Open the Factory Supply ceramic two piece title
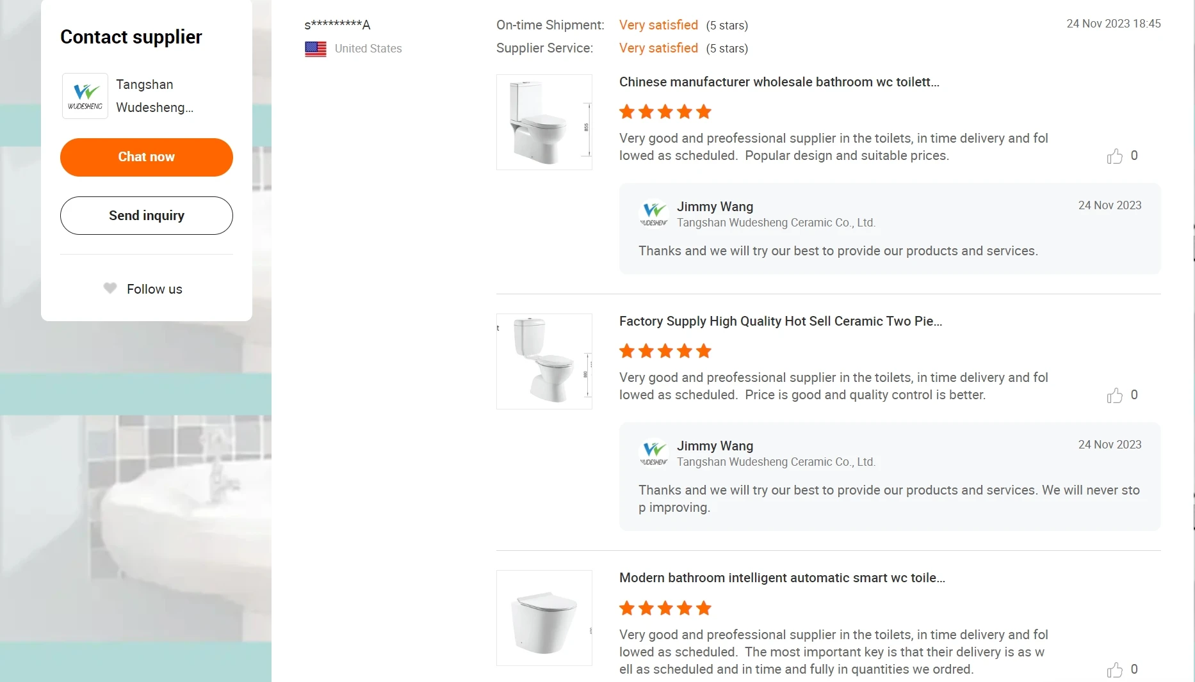Viewport: 1195px width, 682px height. 781,321
